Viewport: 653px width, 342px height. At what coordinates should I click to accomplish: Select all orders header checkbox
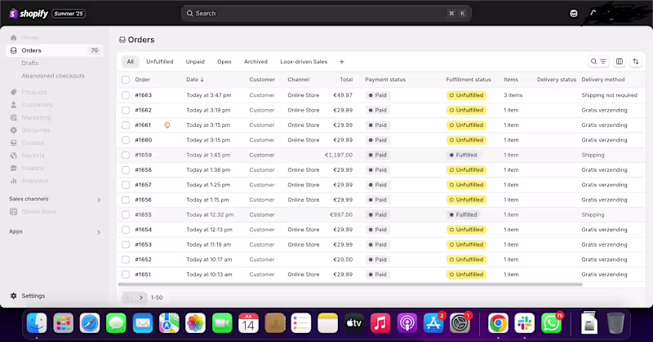coord(126,80)
